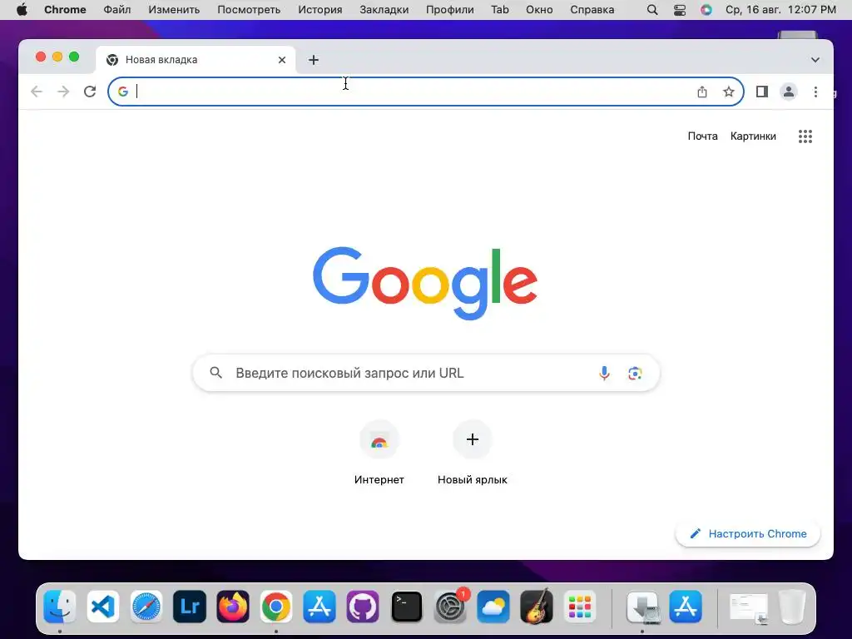Click the date and time display
The width and height of the screenshot is (852, 639).
point(780,10)
